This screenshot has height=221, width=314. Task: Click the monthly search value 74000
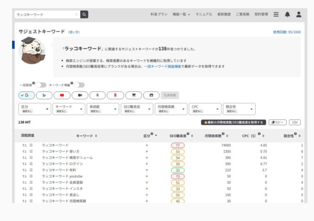[x=226, y=145]
